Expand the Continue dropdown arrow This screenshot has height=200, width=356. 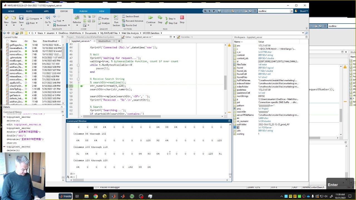click(x=150, y=25)
